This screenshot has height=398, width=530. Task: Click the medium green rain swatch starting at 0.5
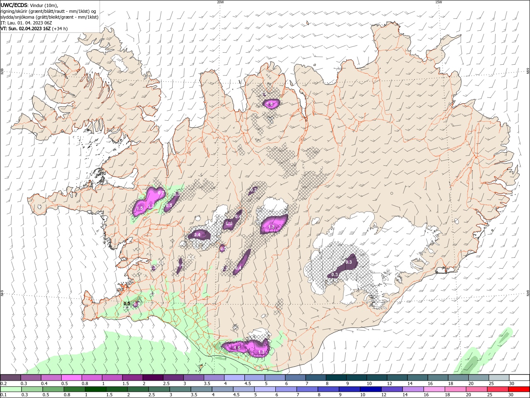pyautogui.click(x=53, y=389)
